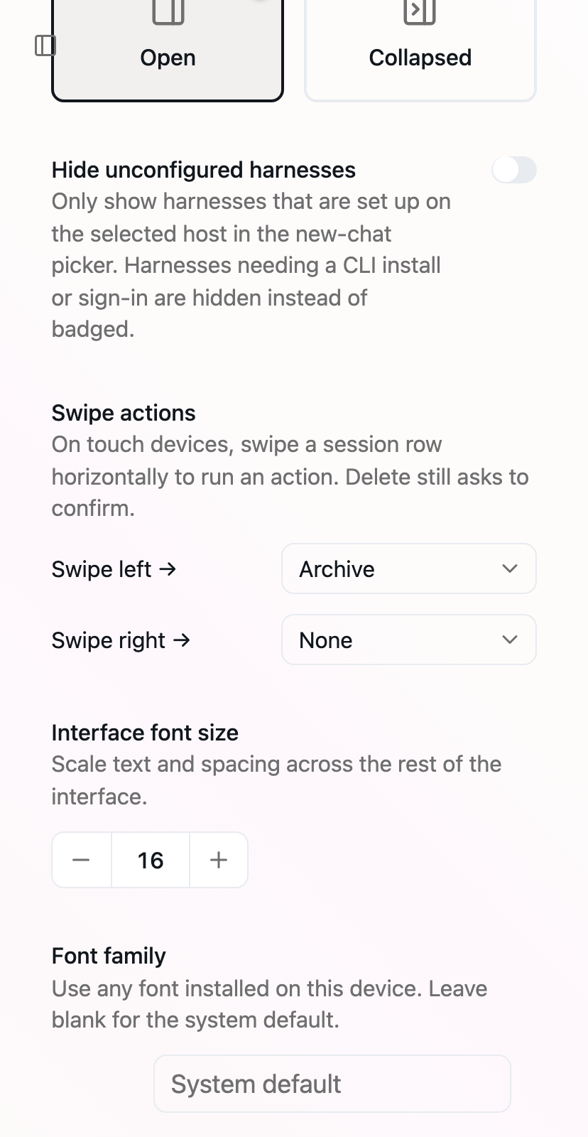Viewport: 588px width, 1137px height.
Task: Click the Interface font size heading
Action: pyautogui.click(x=145, y=733)
